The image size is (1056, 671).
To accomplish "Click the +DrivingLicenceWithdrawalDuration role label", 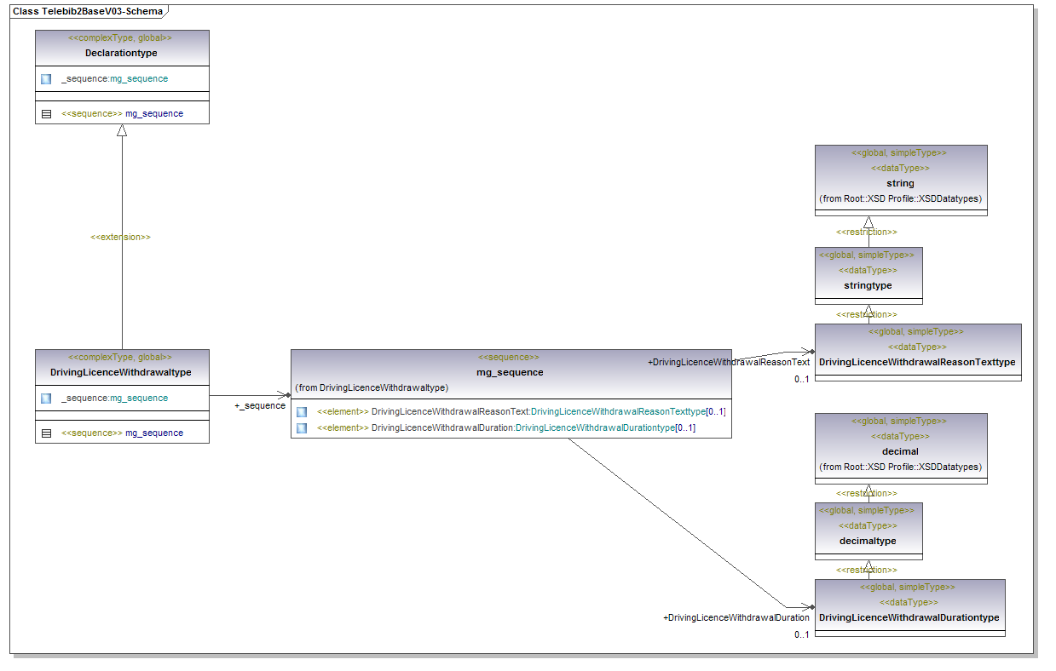I will pos(736,618).
